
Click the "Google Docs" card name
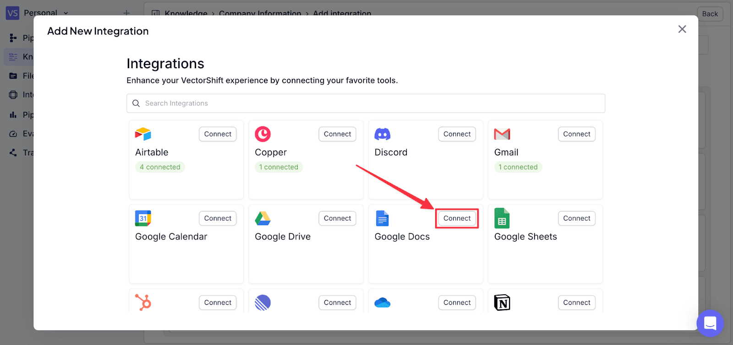point(402,237)
